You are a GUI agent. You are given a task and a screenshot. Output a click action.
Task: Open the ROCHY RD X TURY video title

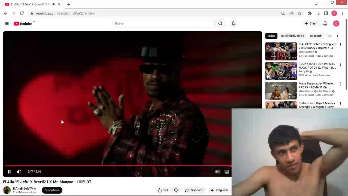317,66
